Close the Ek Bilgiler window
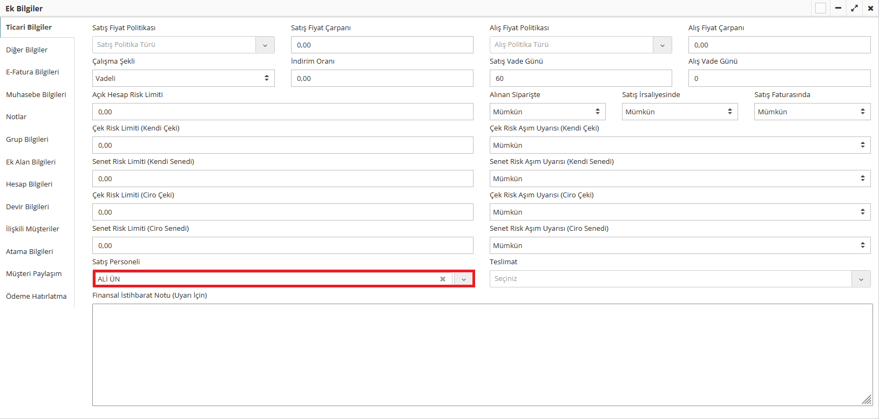The image size is (879, 419). click(x=870, y=8)
